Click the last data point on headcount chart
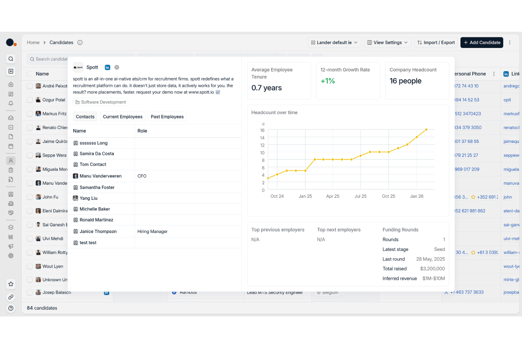The width and height of the screenshot is (522, 348). click(x=426, y=130)
